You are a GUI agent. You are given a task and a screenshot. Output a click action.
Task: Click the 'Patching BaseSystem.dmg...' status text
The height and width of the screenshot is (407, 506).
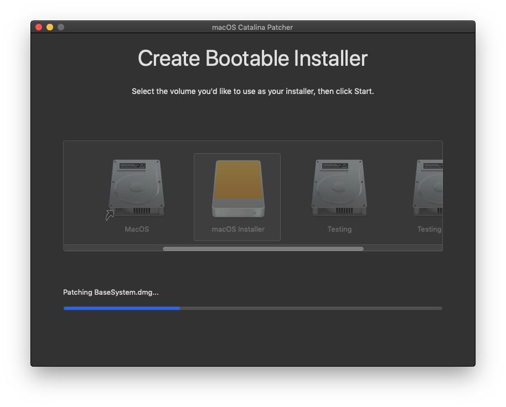click(x=111, y=293)
